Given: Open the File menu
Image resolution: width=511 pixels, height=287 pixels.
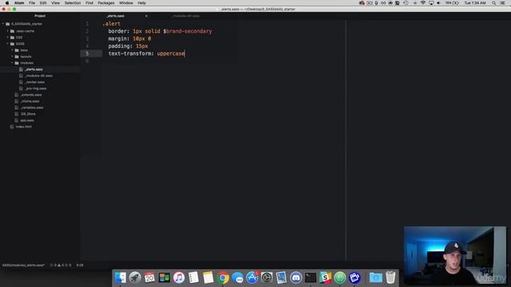Looking at the screenshot, I should pyautogui.click(x=32, y=3).
